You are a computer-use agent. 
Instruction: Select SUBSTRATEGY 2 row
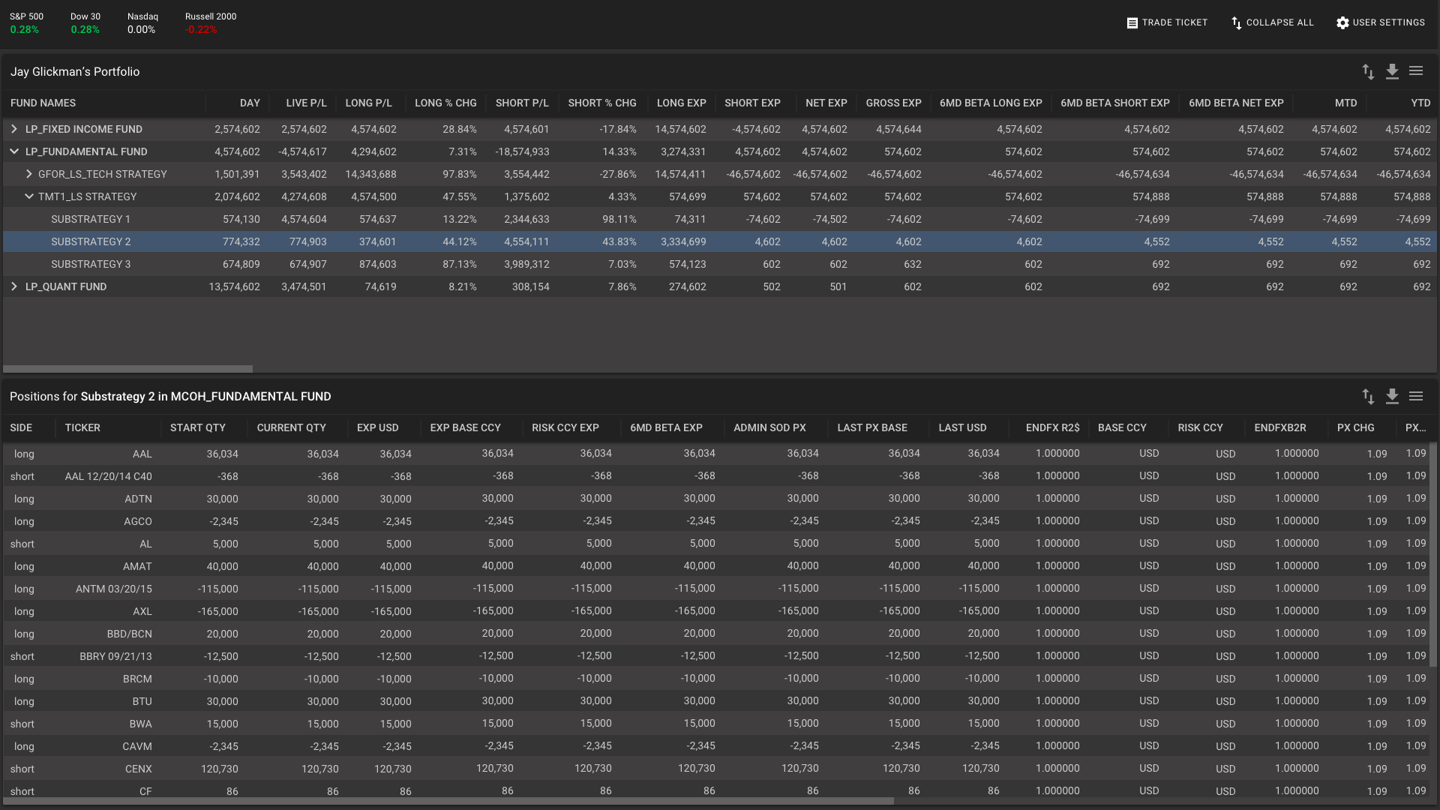point(720,241)
